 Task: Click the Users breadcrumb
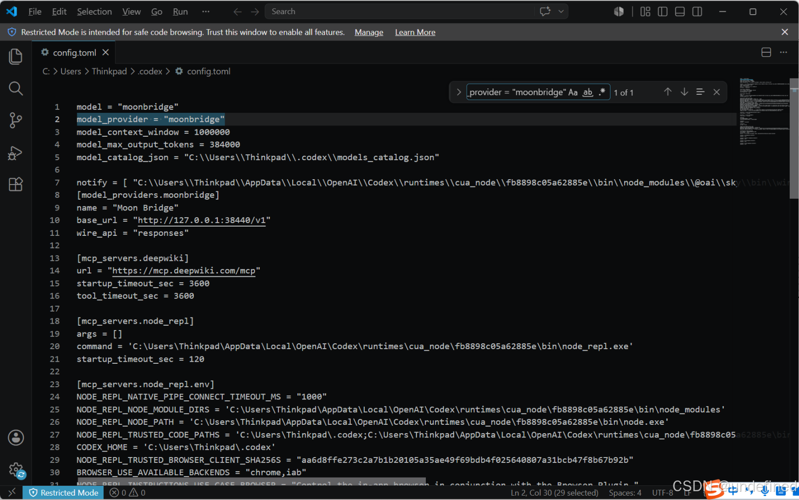tap(71, 71)
